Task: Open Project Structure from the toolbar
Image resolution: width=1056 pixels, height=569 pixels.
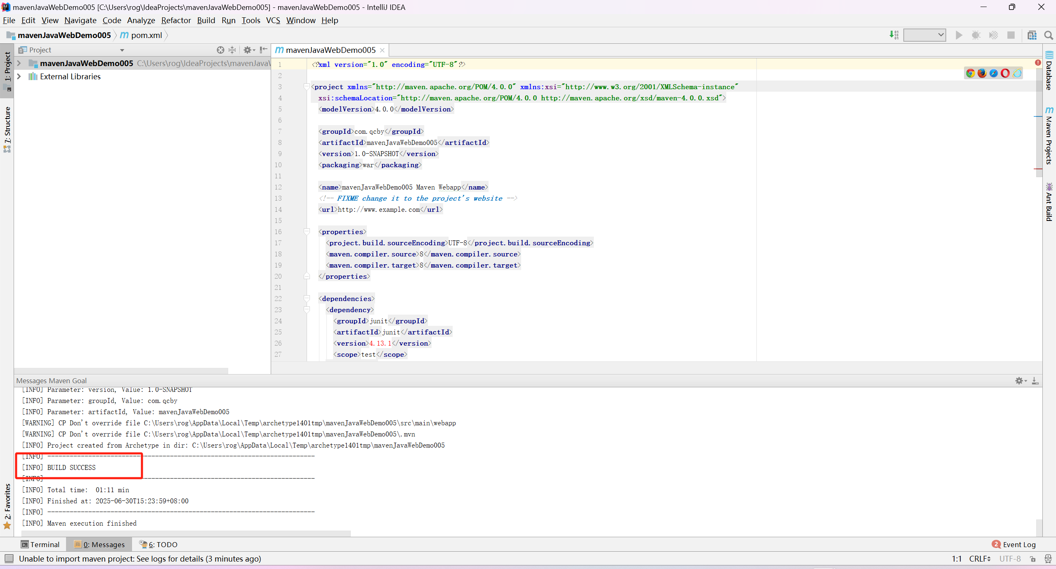Action: 1032,35
